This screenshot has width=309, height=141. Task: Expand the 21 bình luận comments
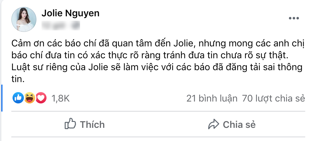[x=212, y=98]
